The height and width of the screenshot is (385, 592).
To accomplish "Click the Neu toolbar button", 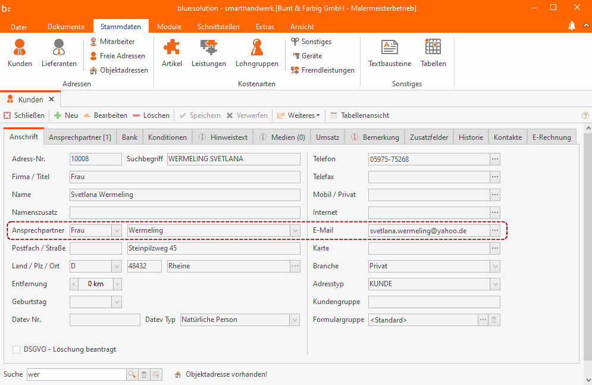I will [x=66, y=115].
